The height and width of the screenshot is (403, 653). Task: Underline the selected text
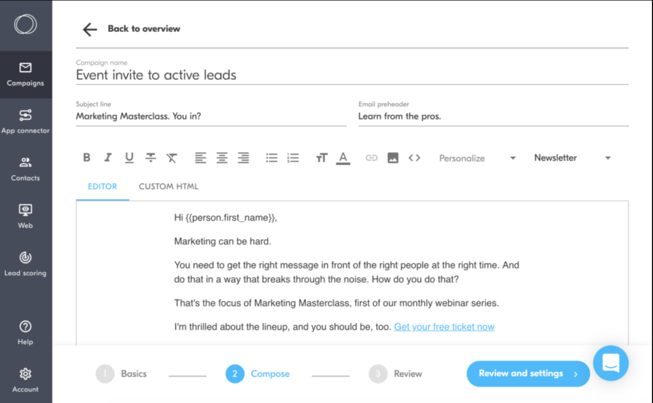[129, 157]
